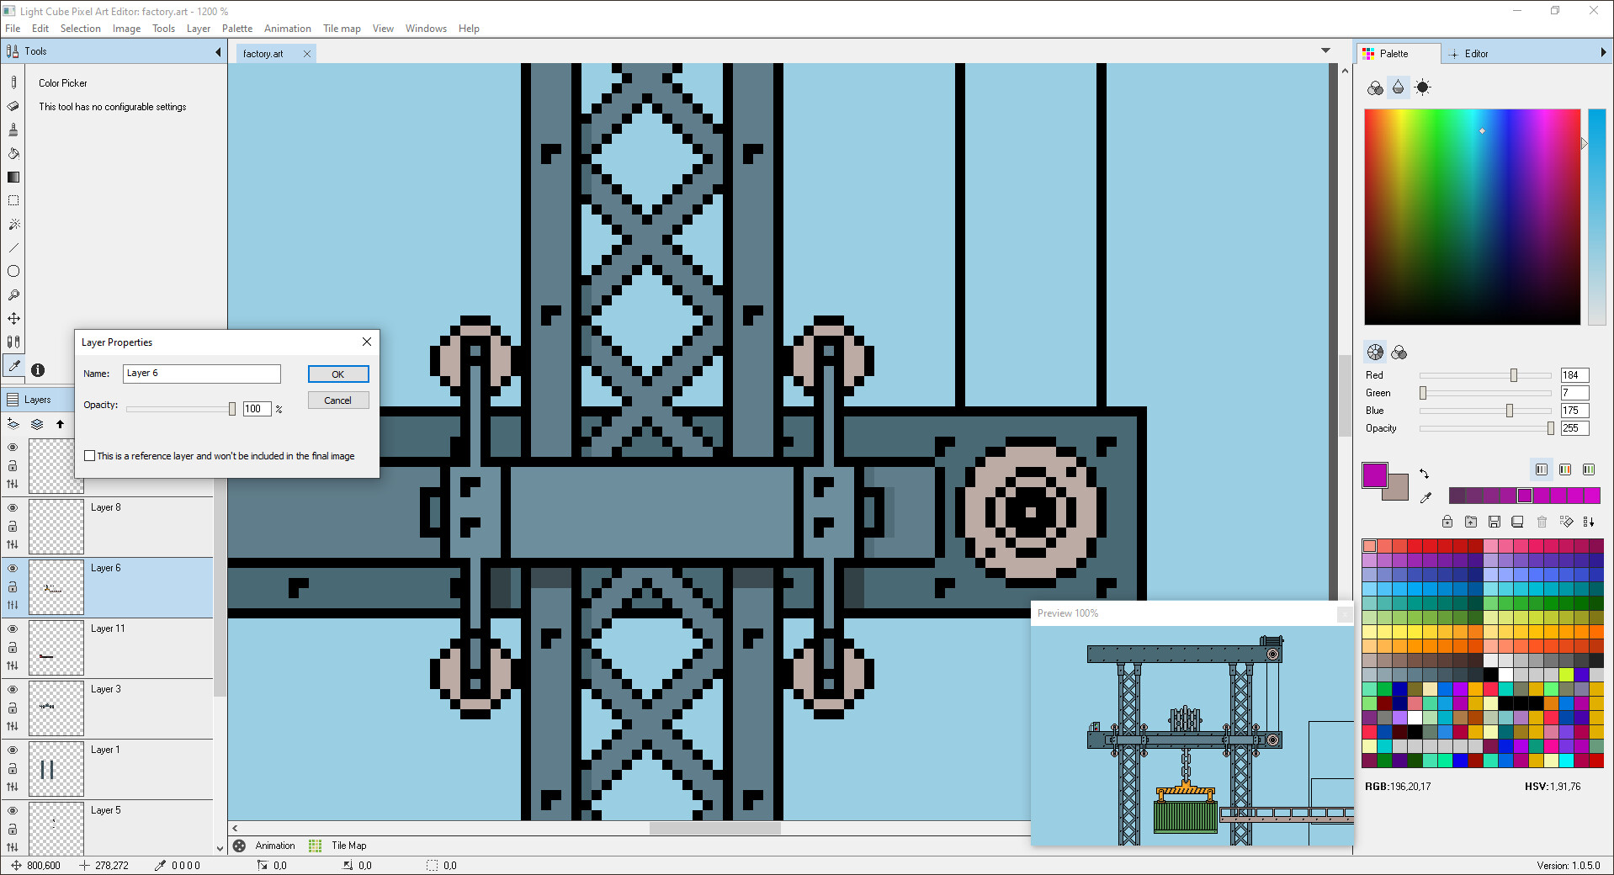Screen dimensions: 1614x875
Task: Cancel the Layer Properties dialog
Action: pyautogui.click(x=337, y=400)
